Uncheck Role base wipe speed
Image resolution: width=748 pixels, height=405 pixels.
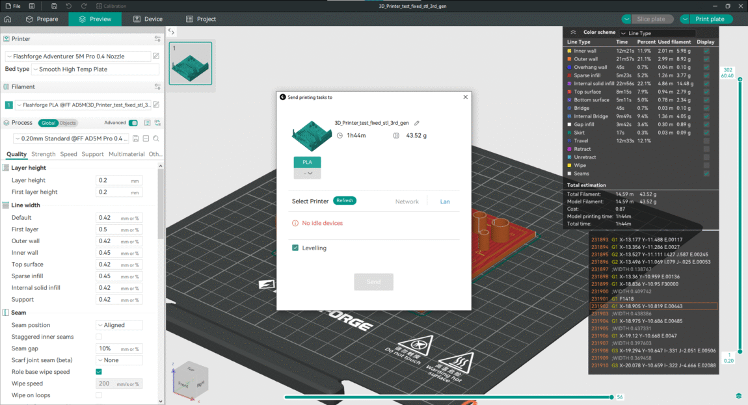(x=99, y=372)
